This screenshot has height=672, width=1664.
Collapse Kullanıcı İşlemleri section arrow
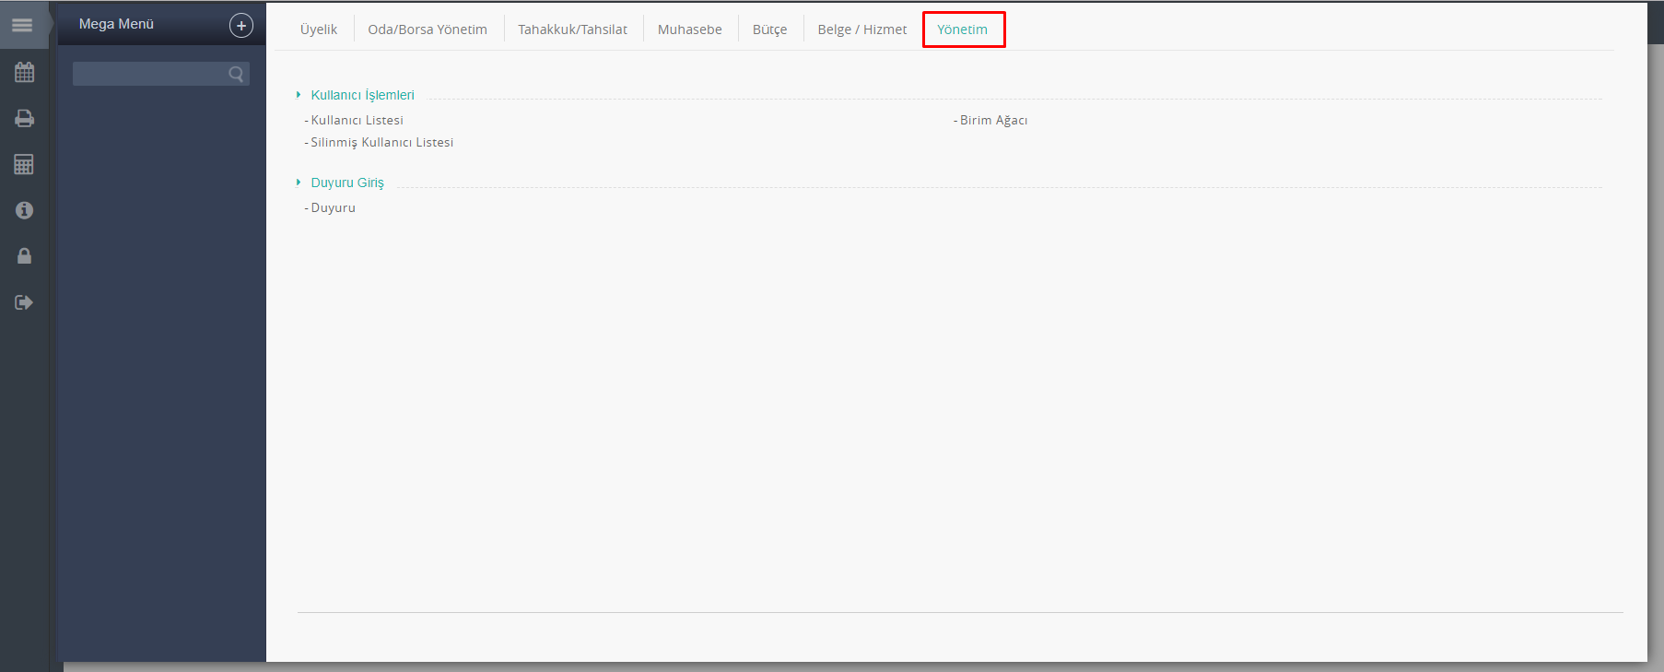pos(299,95)
